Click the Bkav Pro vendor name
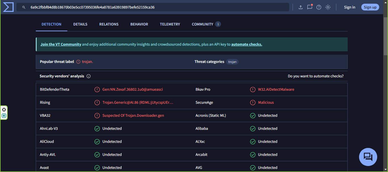The image size is (388, 172). point(203,90)
